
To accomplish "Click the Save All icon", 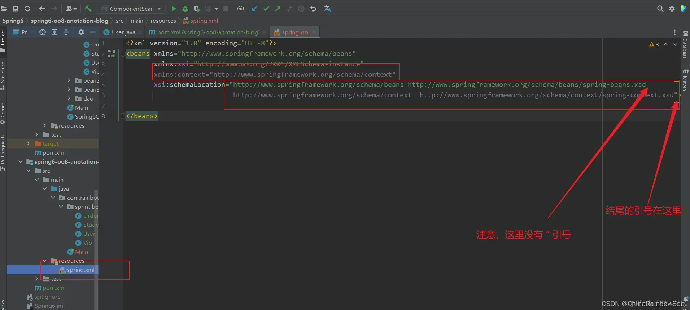I will pyautogui.click(x=16, y=9).
